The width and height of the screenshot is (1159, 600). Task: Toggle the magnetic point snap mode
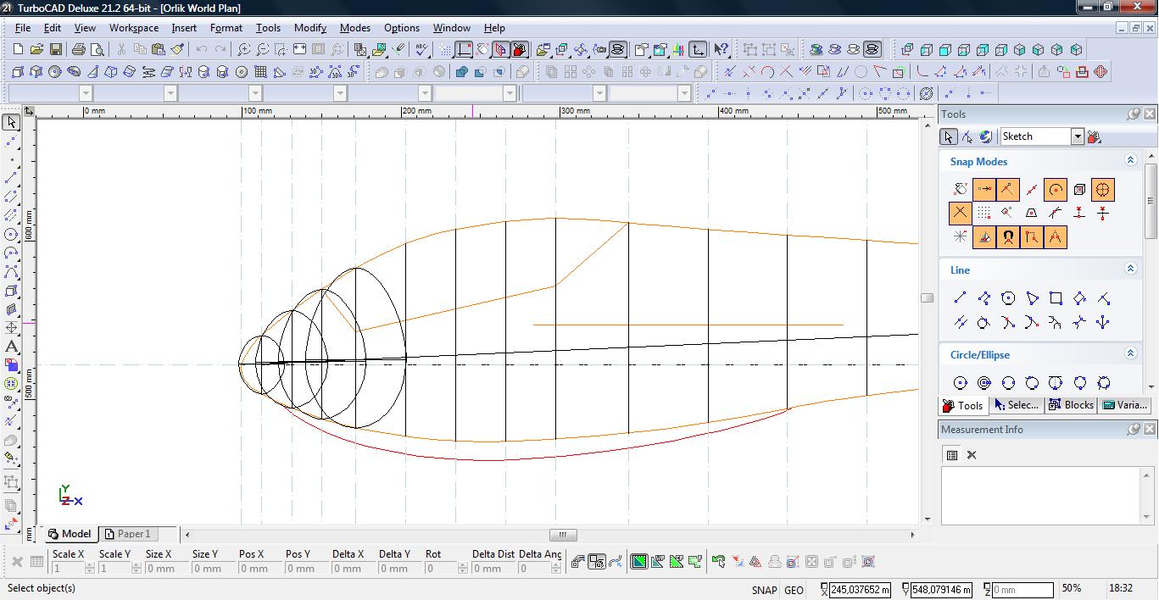[1007, 237]
